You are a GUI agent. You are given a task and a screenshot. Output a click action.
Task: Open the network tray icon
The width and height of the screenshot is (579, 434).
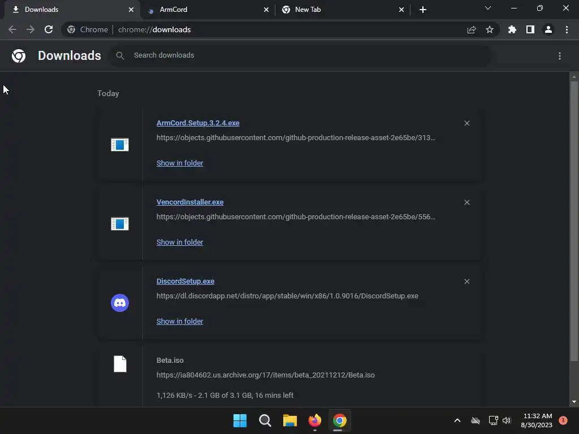point(493,420)
